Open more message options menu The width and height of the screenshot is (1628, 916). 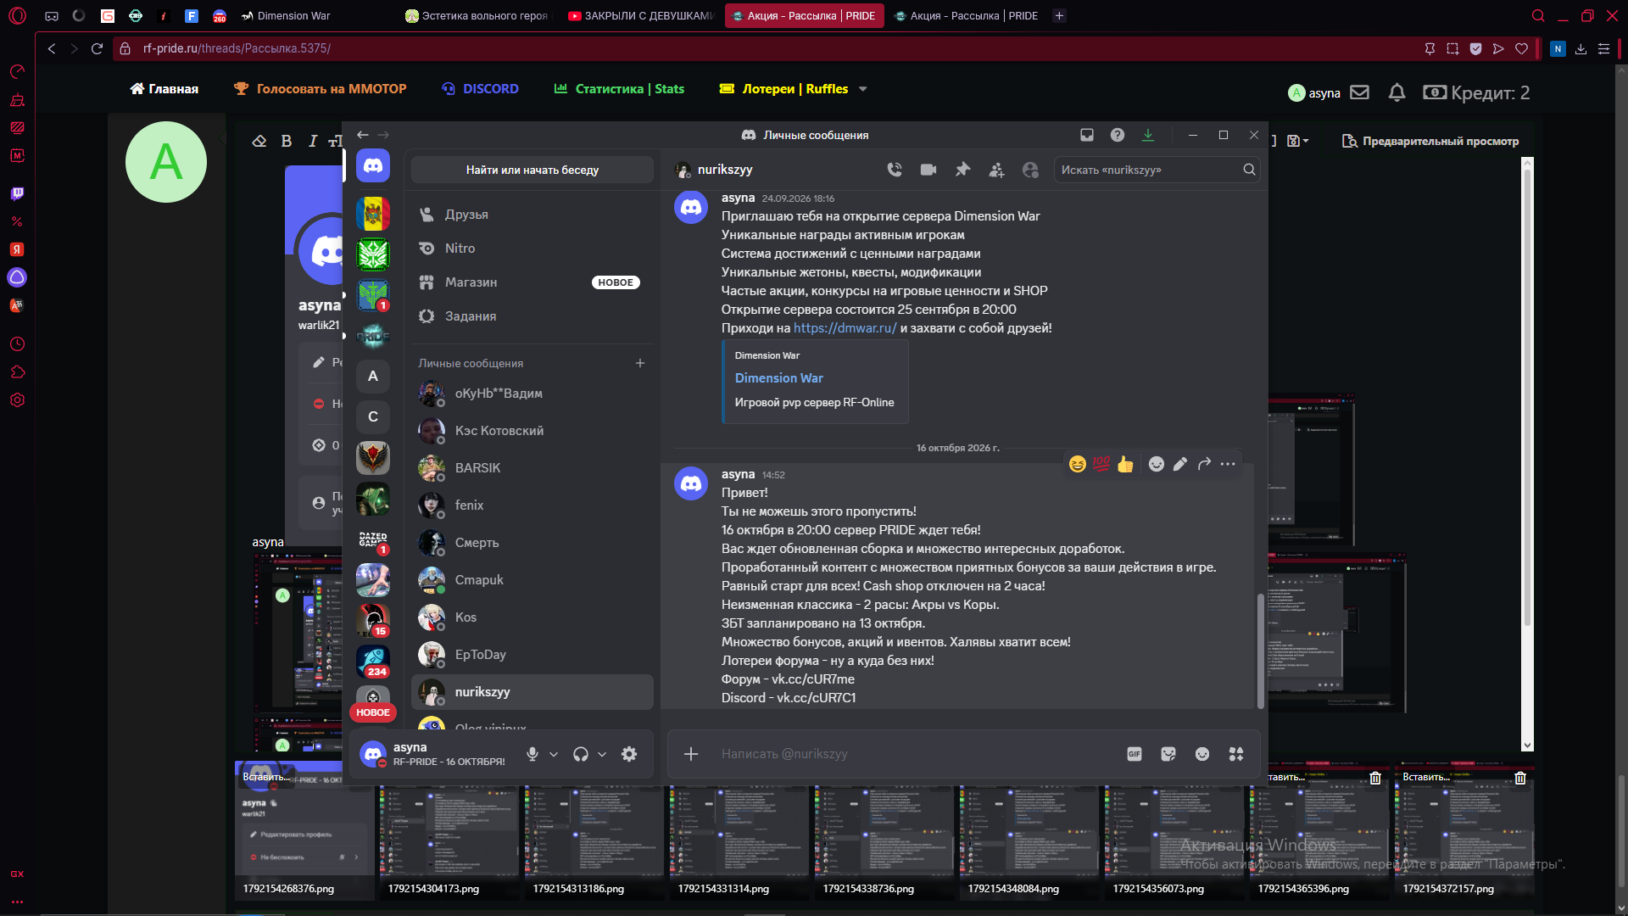1228,464
